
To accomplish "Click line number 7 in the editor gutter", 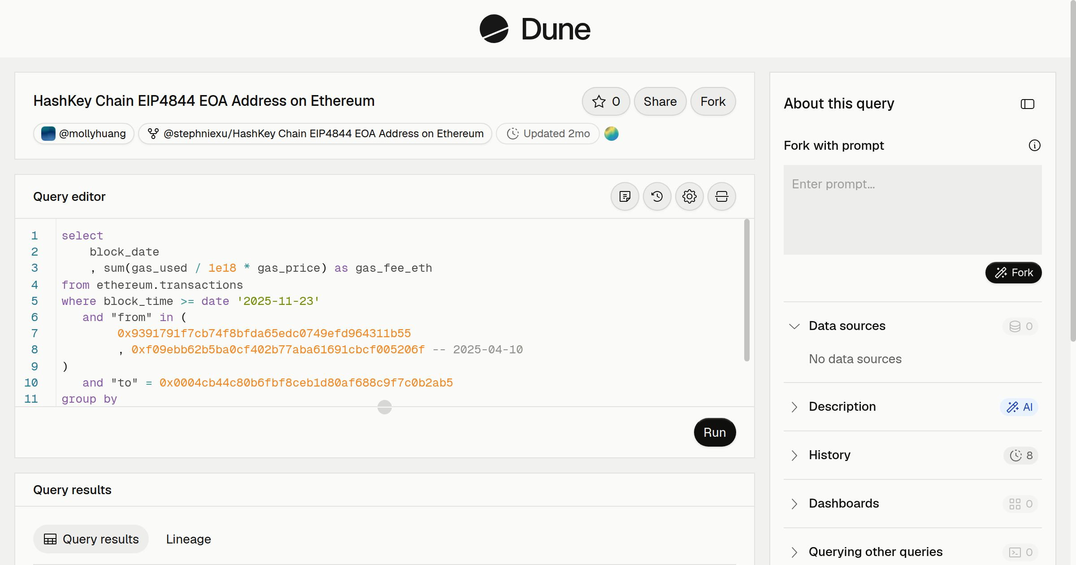I will coord(35,333).
